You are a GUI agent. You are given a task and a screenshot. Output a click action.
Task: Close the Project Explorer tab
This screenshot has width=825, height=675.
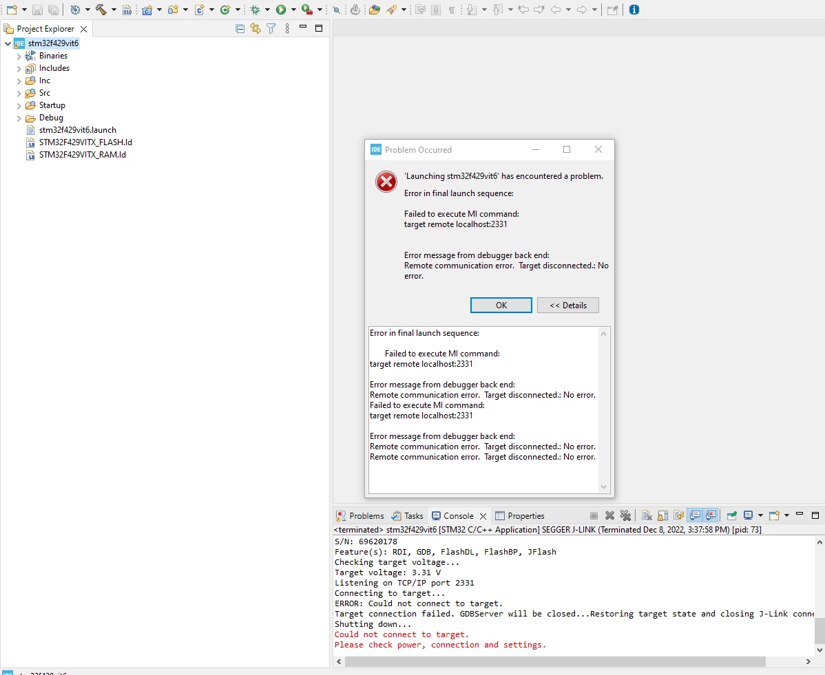83,29
